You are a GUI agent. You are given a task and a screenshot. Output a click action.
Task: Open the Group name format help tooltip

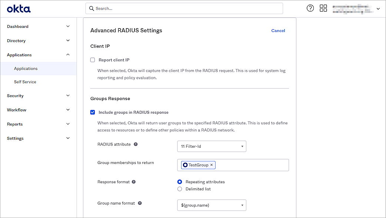(x=140, y=203)
